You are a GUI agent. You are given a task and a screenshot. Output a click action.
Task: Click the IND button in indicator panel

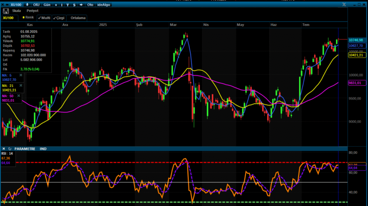click(x=43, y=149)
